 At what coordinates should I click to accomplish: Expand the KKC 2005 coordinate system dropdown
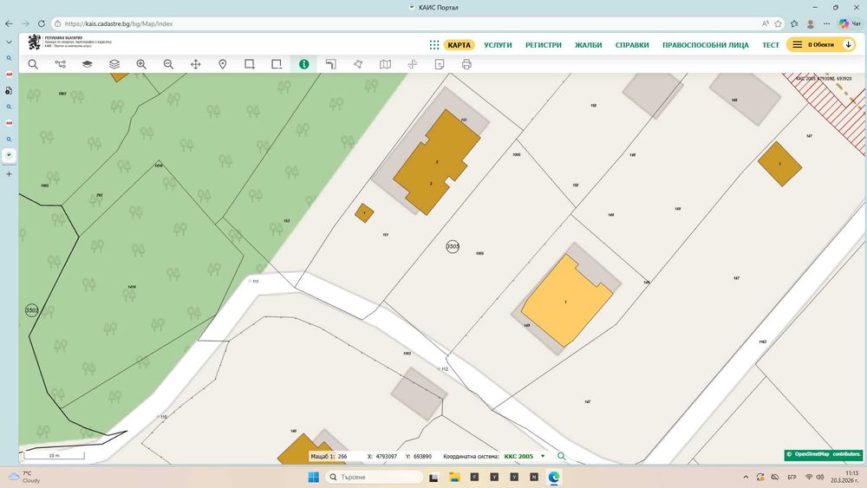[x=543, y=456]
